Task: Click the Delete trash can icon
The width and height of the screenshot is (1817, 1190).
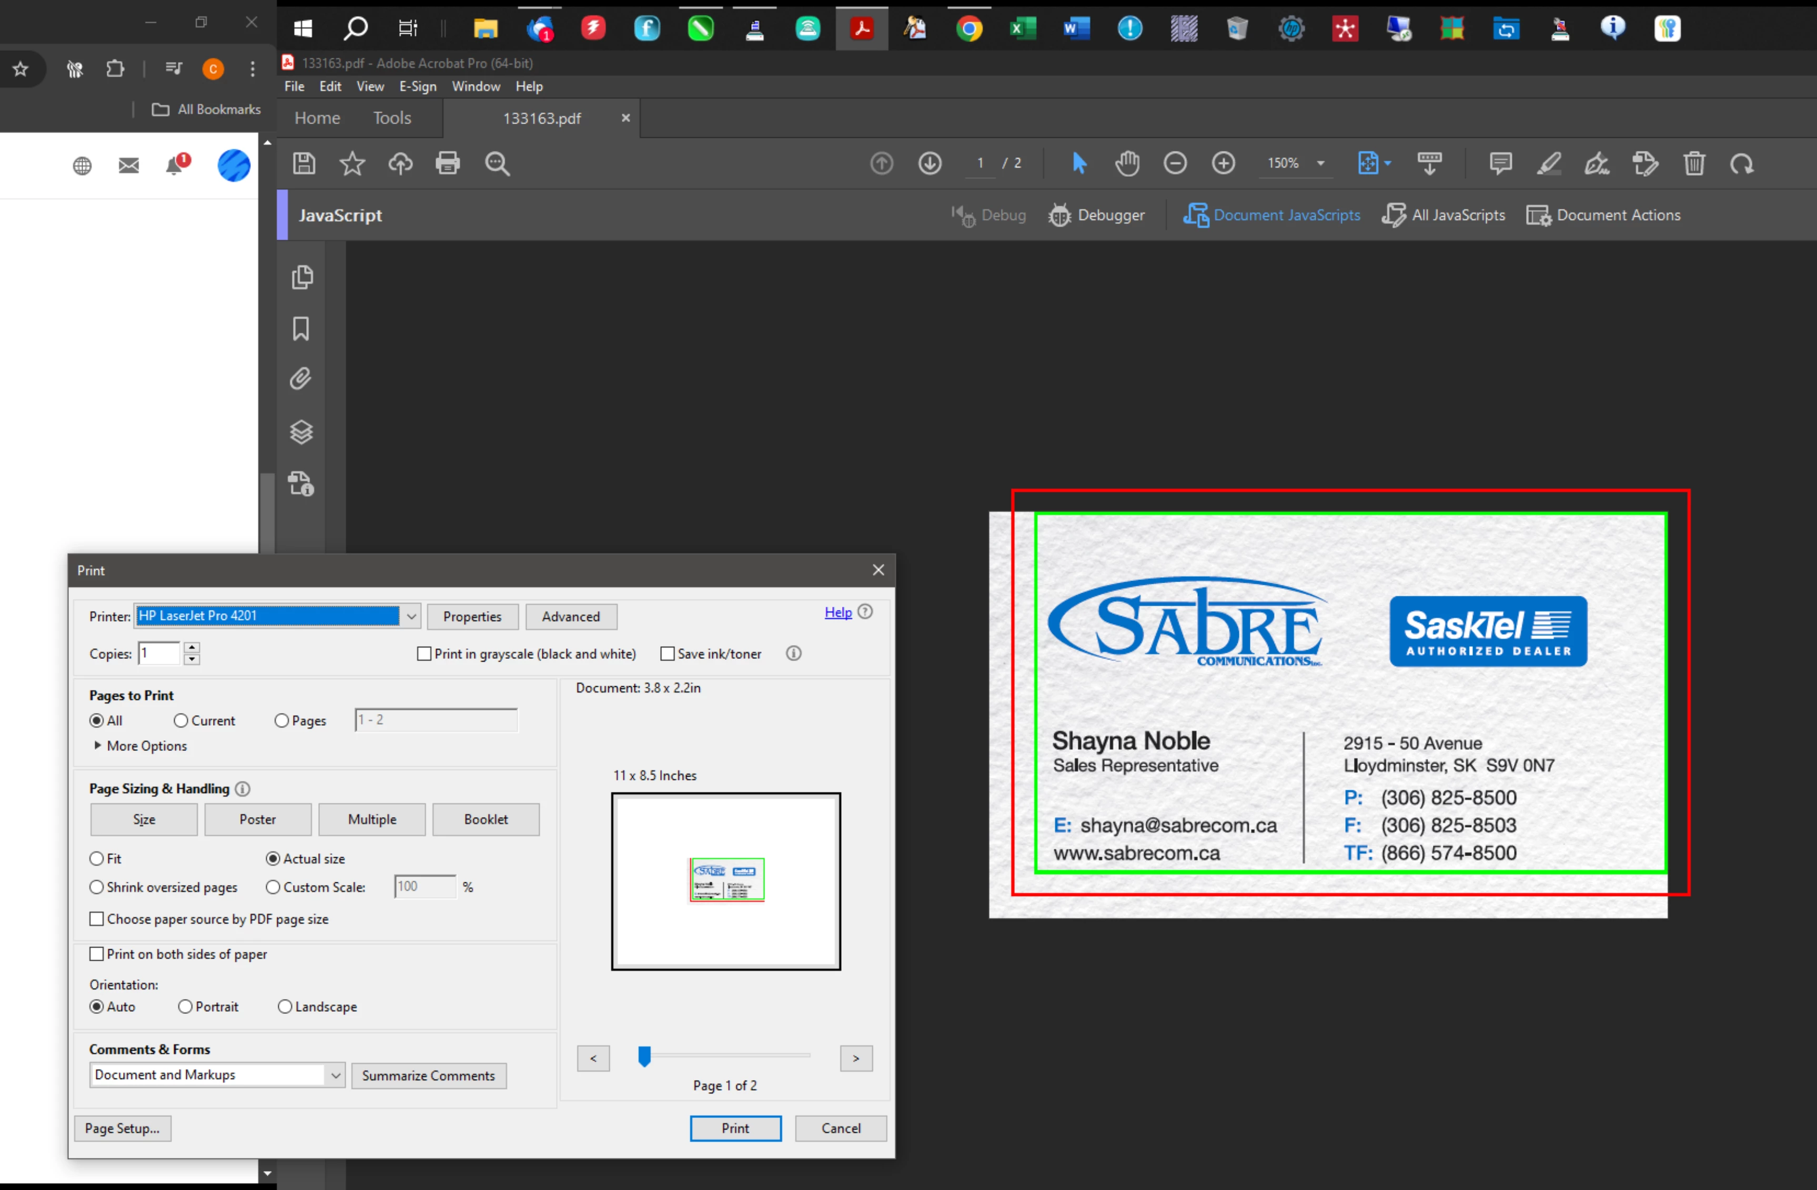Action: tap(1694, 164)
